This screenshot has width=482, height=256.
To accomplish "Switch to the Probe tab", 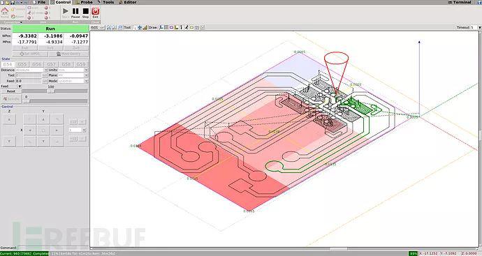I will (85, 2).
